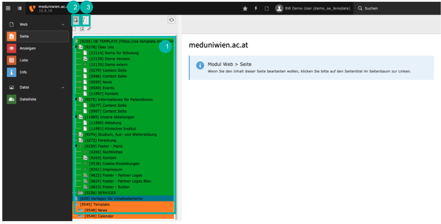The height and width of the screenshot is (224, 441).
Task: Expand the [9599] News branch
Action: tap(81, 82)
